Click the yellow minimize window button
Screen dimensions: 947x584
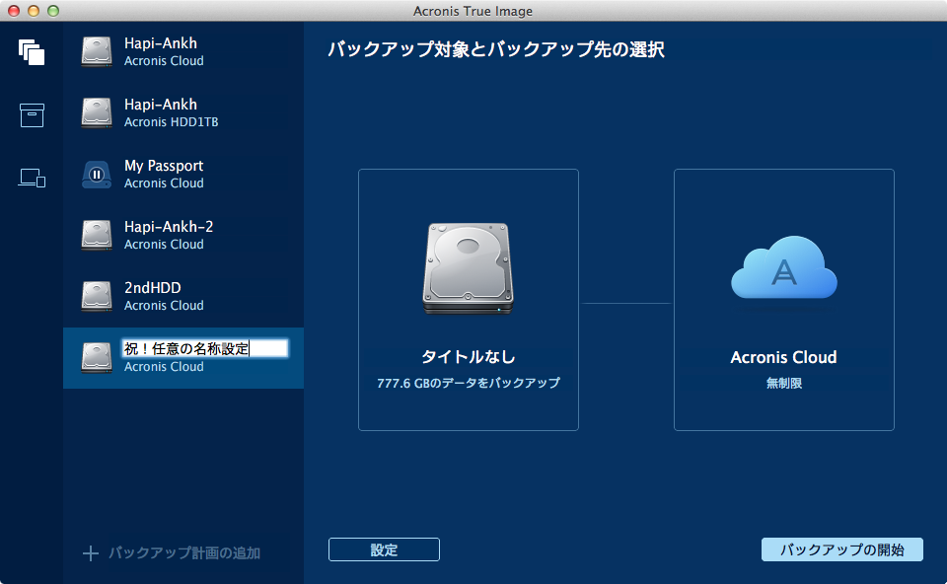coord(34,11)
